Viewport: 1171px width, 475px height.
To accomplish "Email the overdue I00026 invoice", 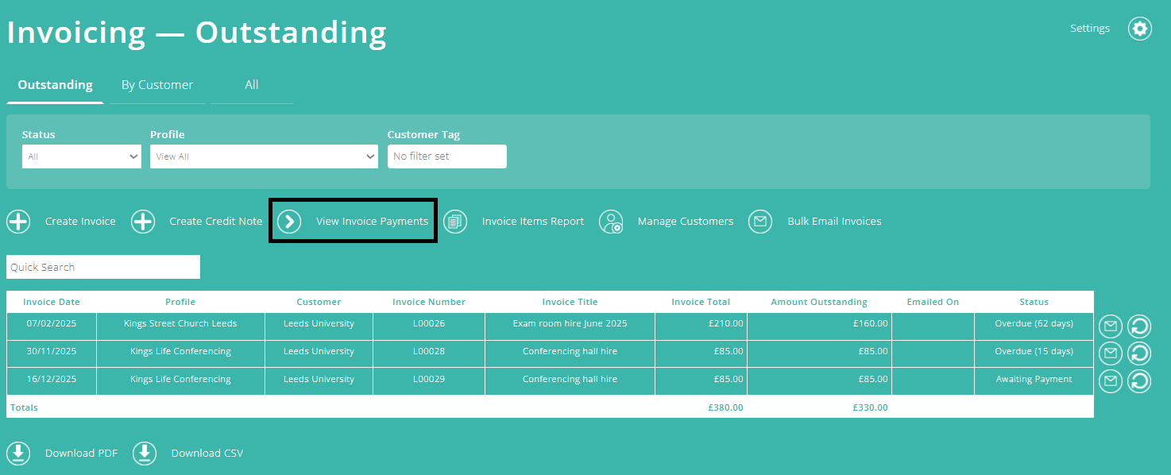I will click(x=1110, y=326).
